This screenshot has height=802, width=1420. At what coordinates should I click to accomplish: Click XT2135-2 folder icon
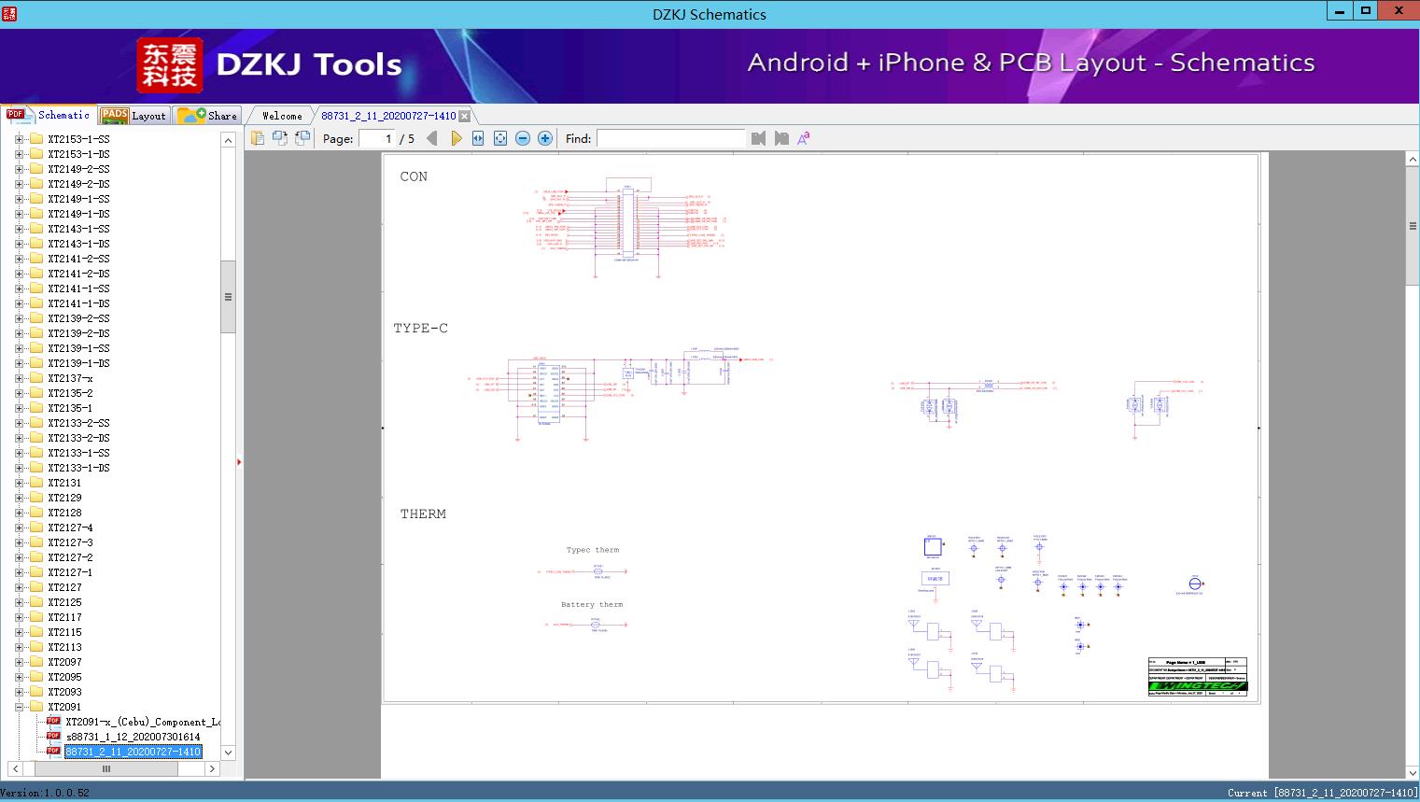tap(36, 393)
